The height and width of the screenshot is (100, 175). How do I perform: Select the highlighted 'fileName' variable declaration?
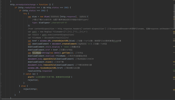coord(37,53)
